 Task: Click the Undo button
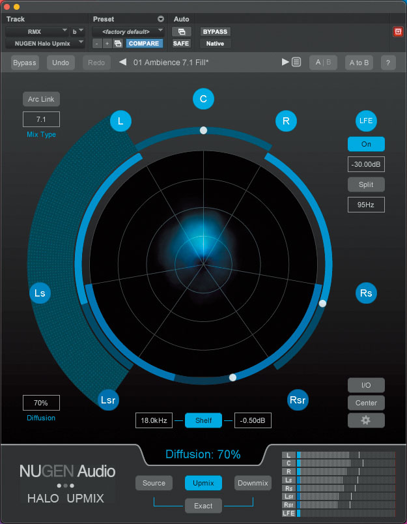pyautogui.click(x=61, y=63)
